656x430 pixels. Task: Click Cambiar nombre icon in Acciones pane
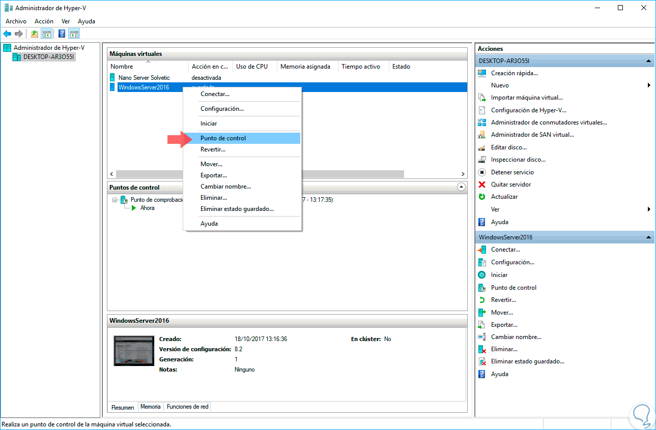tap(482, 337)
